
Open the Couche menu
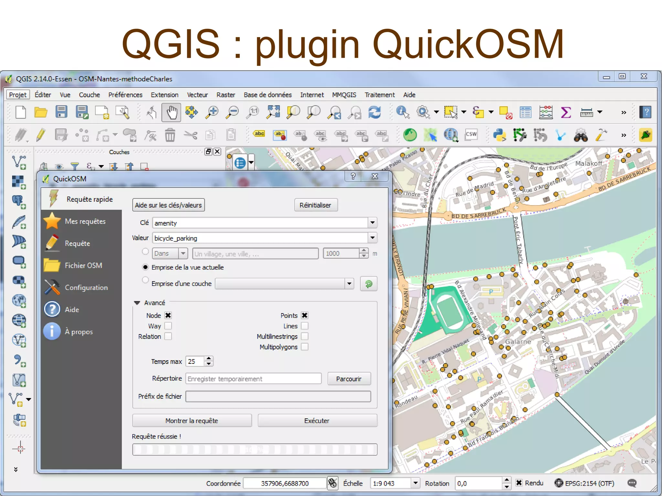tap(90, 95)
